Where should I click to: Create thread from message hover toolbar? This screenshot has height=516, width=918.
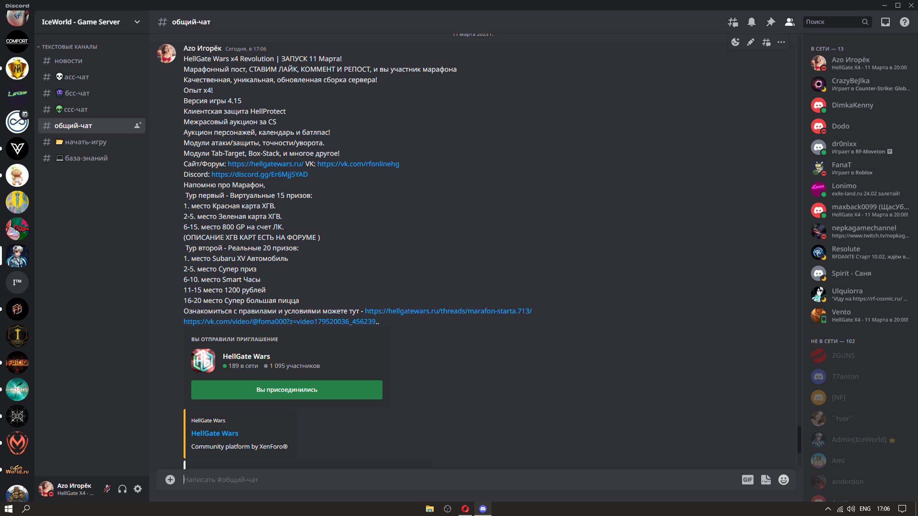[766, 42]
